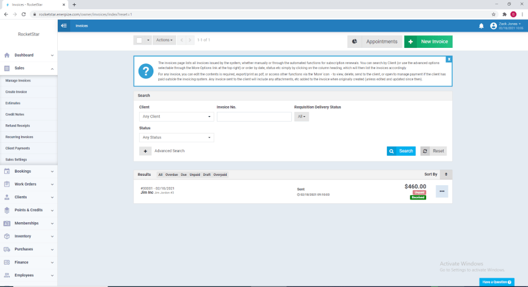Click the plus icon on New Invoice
Image resolution: width=528 pixels, height=287 pixels.
411,42
